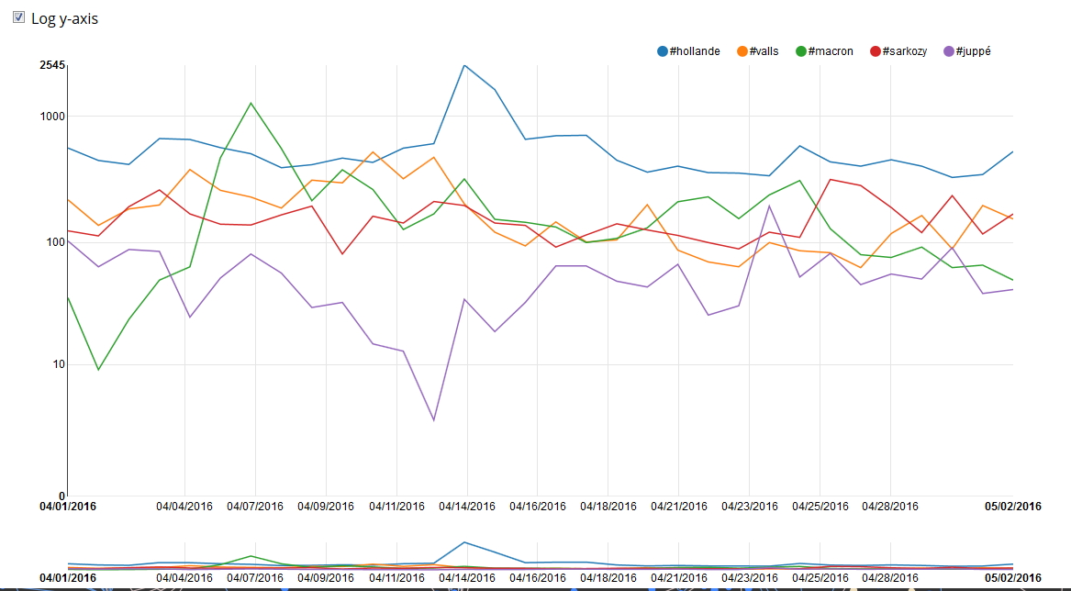The image size is (1071, 591).
Task: Click main chart 04/25/2016 axis label
Action: (820, 507)
